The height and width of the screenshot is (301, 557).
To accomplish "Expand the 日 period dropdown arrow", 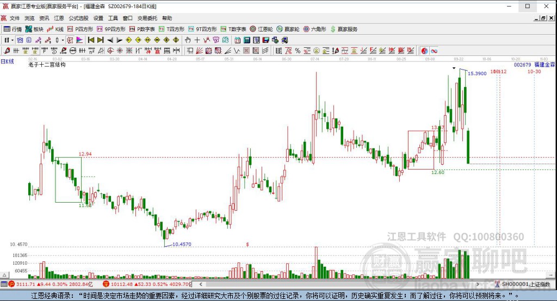I will pos(12,40).
